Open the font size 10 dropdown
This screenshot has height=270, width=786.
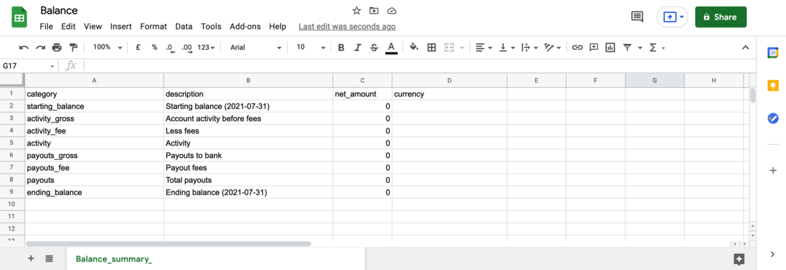[x=310, y=47]
